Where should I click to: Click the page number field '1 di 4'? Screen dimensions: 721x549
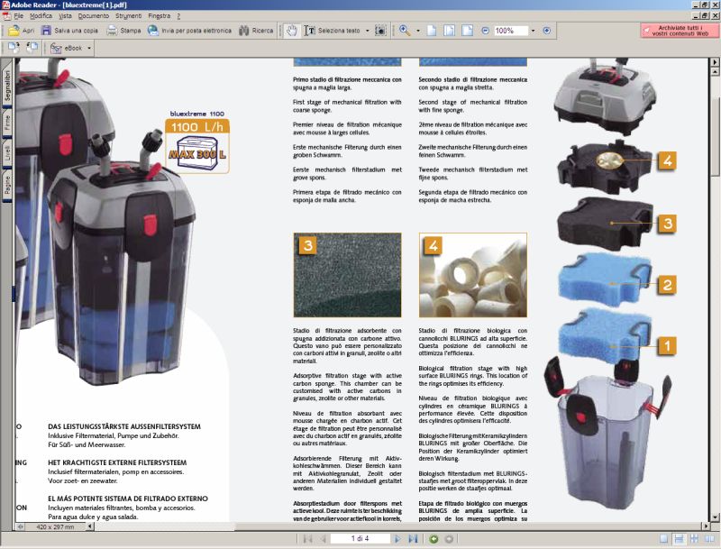[x=360, y=538]
